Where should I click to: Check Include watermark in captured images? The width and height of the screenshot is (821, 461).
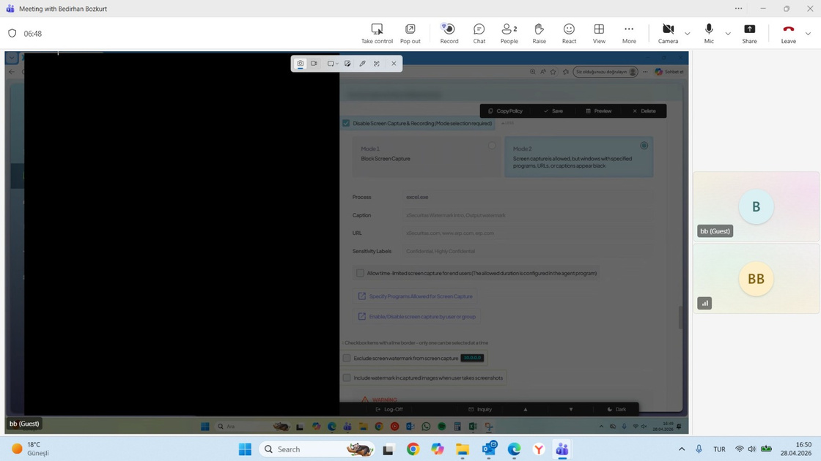(347, 378)
